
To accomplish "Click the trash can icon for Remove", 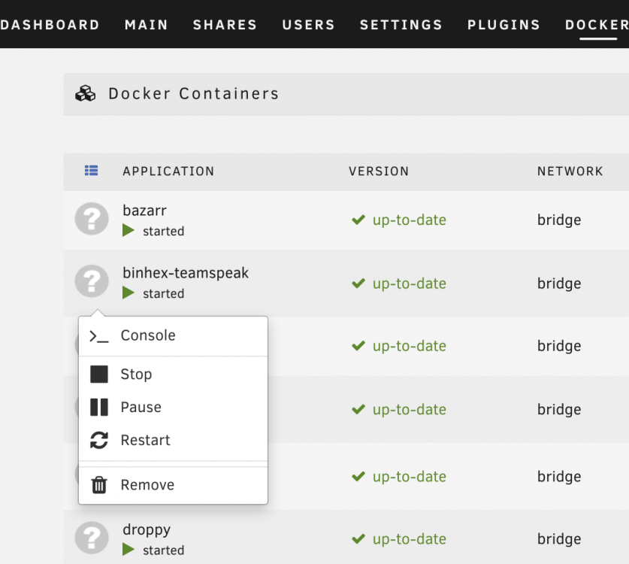I will point(99,485).
